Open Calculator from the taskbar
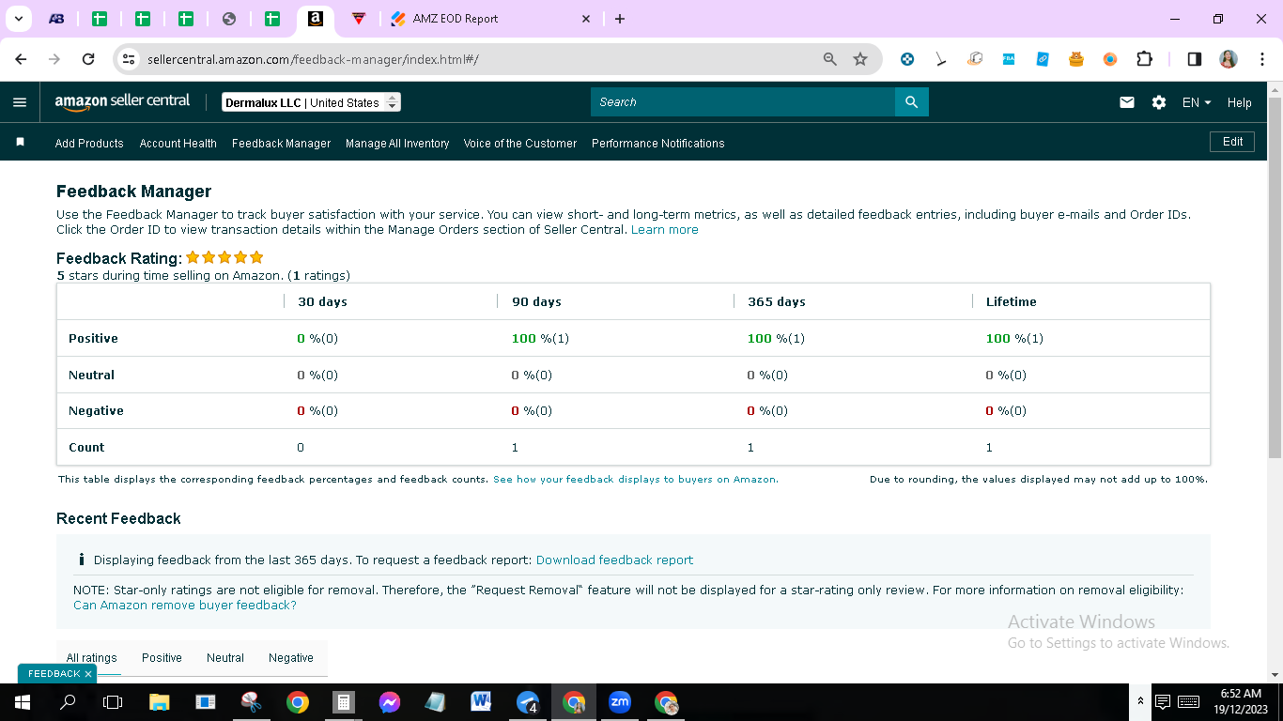 [x=344, y=702]
